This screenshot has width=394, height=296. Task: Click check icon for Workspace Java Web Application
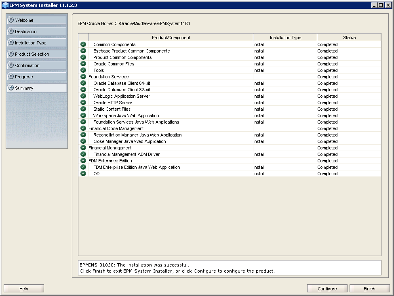[83, 115]
